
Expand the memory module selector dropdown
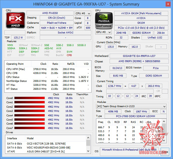131,106
